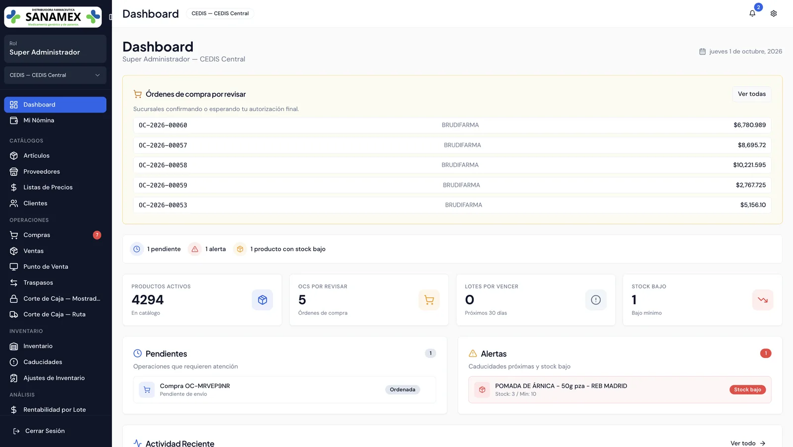The image size is (793, 447).
Task: Open purchase order OC-2026-00057 row
Action: (x=452, y=145)
